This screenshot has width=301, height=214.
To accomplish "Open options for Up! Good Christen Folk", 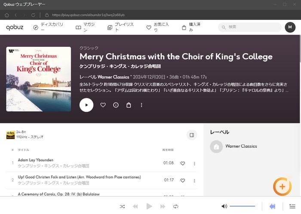I will [x=194, y=180].
